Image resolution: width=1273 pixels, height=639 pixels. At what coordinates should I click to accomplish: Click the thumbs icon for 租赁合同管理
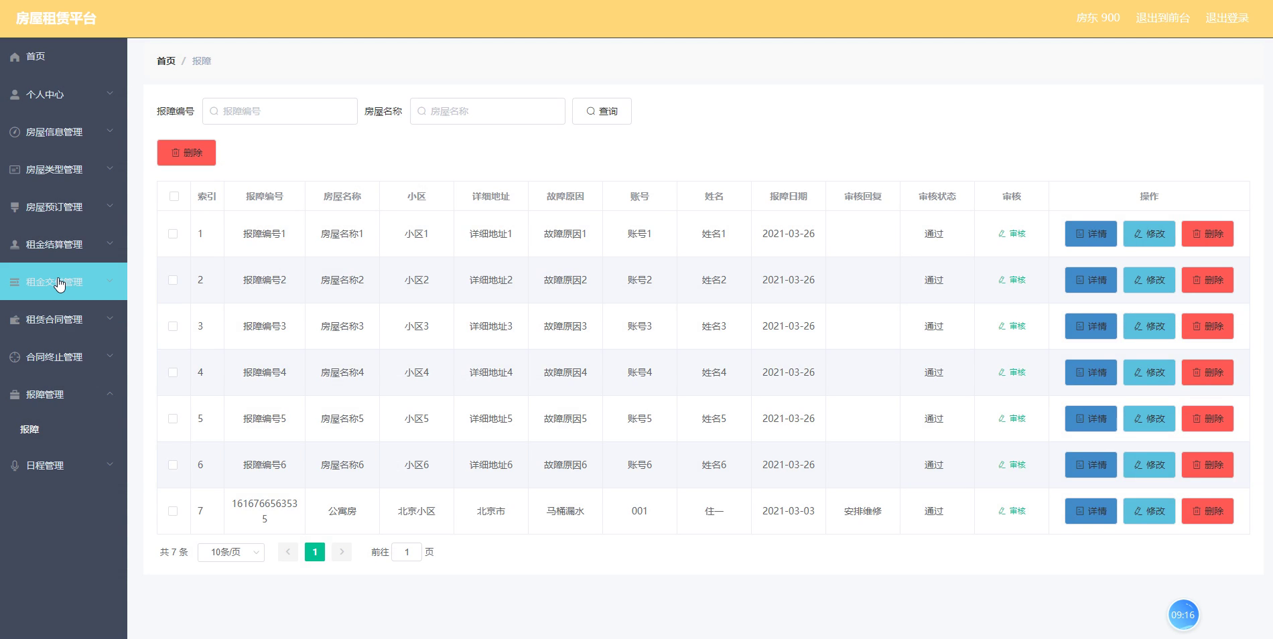[x=15, y=319]
